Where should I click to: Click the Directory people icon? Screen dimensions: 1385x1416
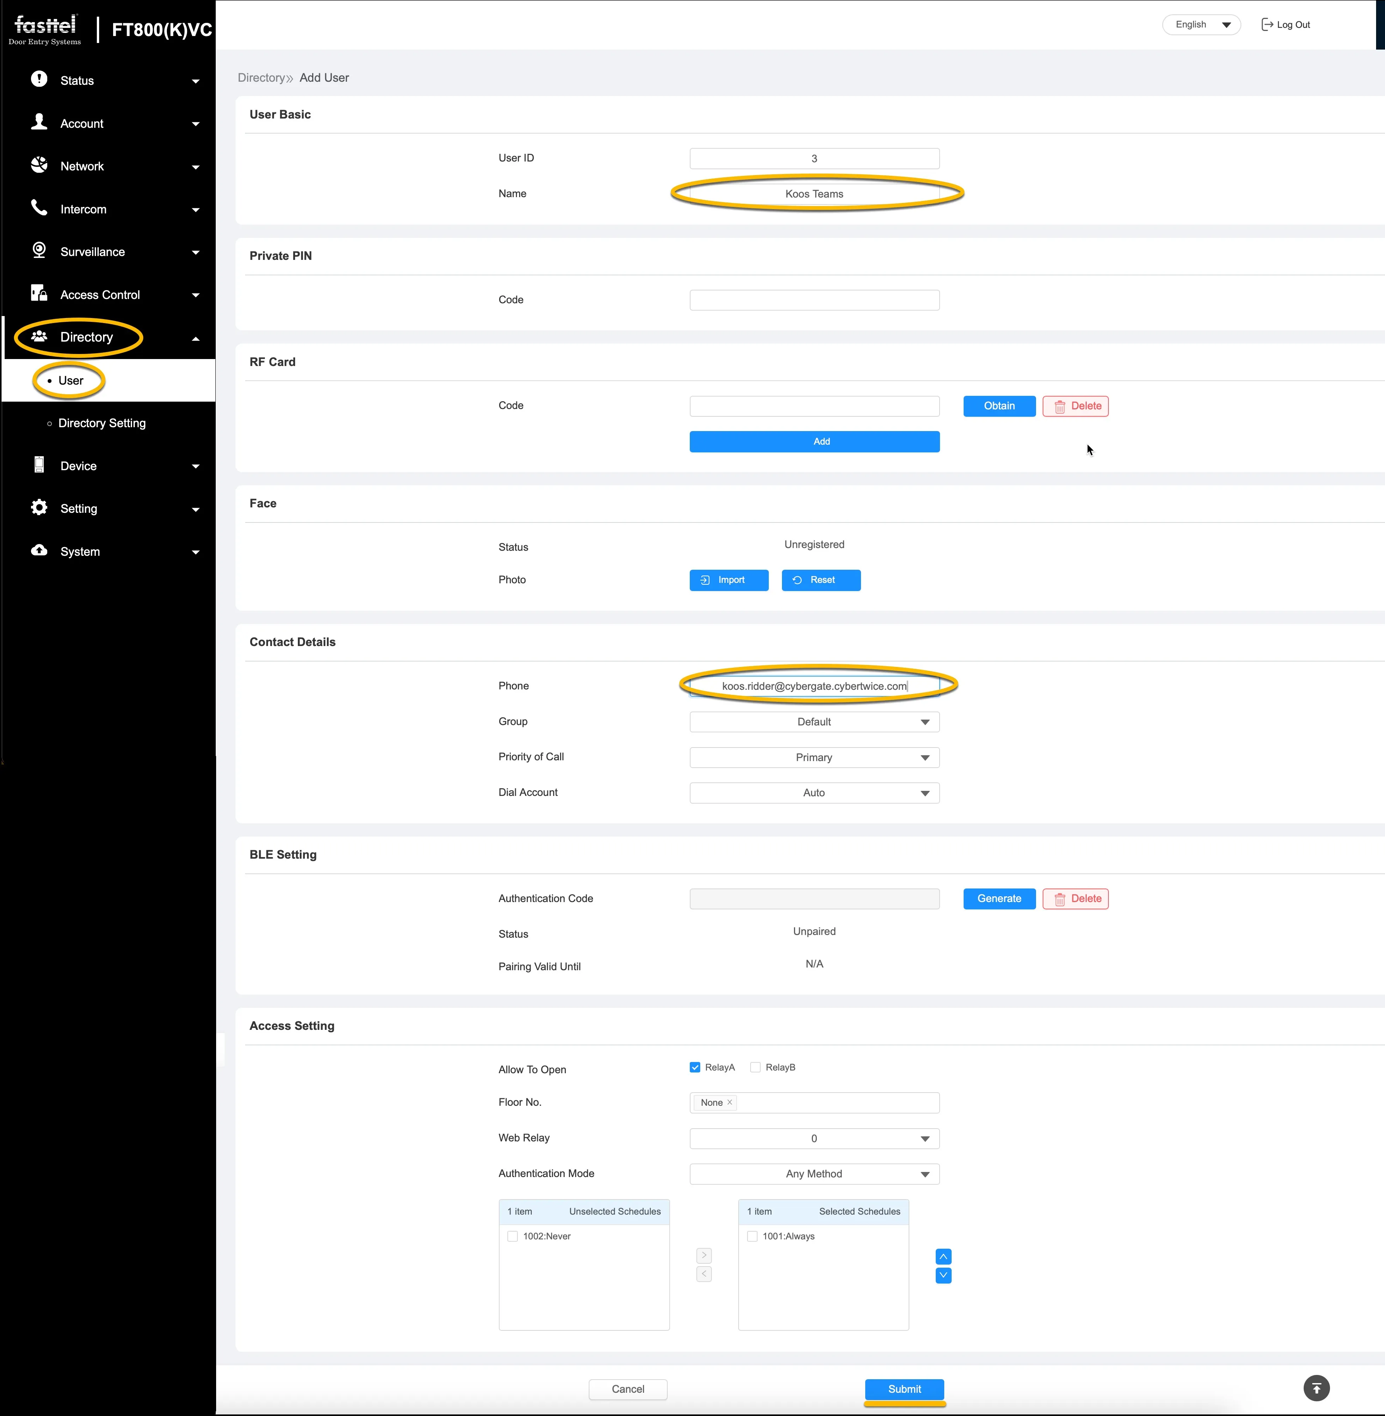(x=39, y=336)
